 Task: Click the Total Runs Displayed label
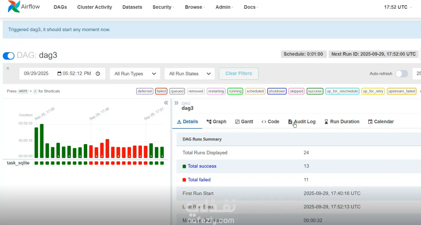pos(205,153)
